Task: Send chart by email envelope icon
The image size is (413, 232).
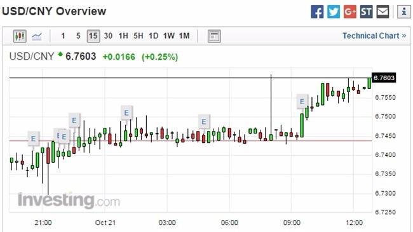Action: click(x=383, y=12)
